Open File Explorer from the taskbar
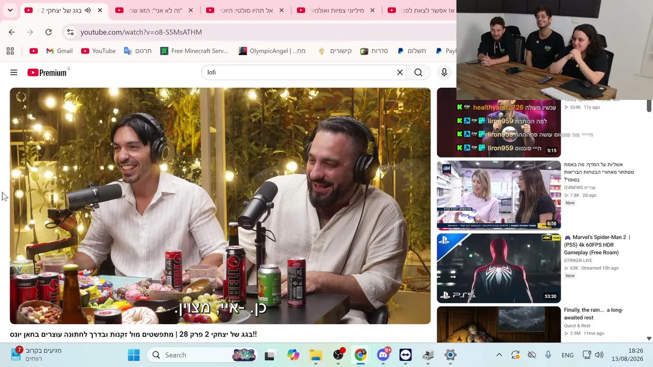Viewport: 653px width, 367px height. pyautogui.click(x=315, y=355)
